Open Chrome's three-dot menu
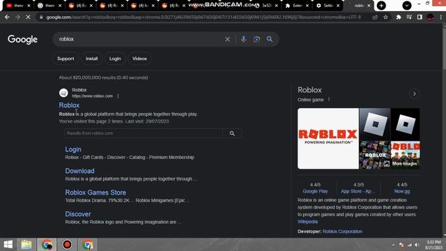Screen dimensions: 446x251 click(x=441, y=17)
